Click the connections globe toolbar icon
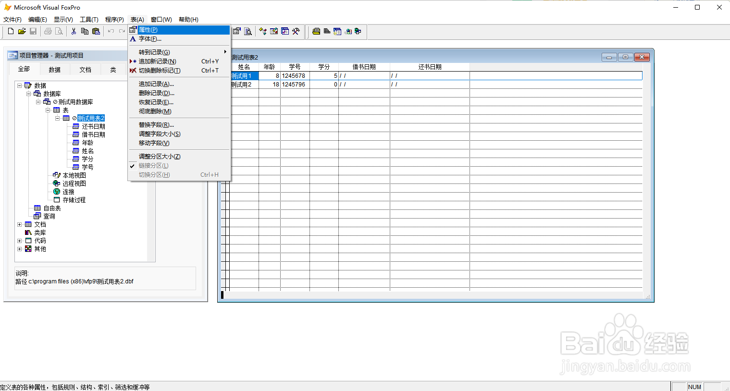The width and height of the screenshot is (730, 391). [x=358, y=31]
